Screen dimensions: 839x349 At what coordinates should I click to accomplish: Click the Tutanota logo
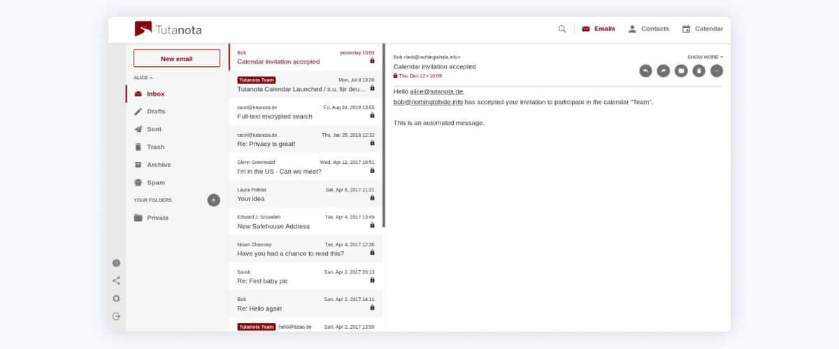click(x=168, y=29)
